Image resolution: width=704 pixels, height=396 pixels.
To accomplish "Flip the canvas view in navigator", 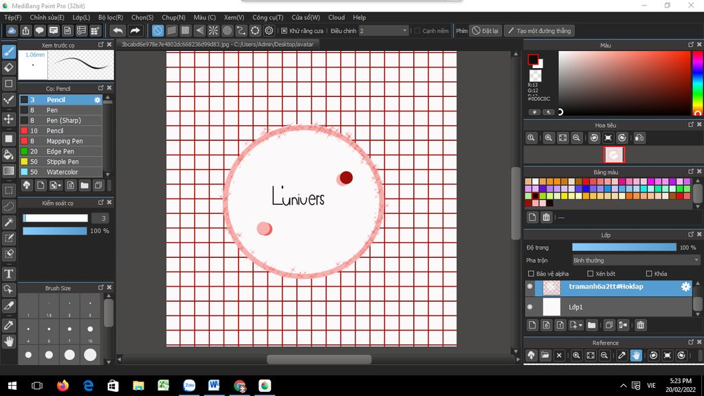I will pyautogui.click(x=639, y=137).
